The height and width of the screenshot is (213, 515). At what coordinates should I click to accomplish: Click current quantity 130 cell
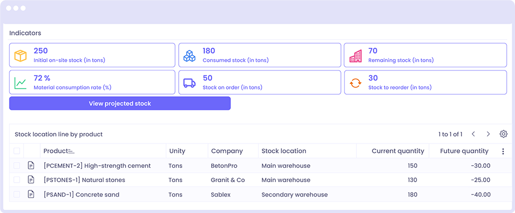[412, 180]
